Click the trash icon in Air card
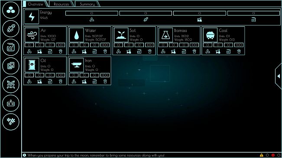The image size is (282, 158). 61,52
